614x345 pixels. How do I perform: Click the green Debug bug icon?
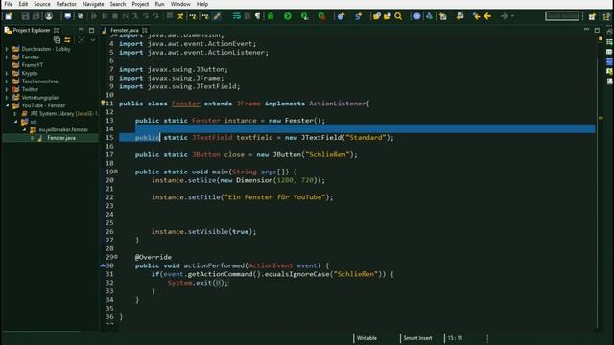coord(271,16)
